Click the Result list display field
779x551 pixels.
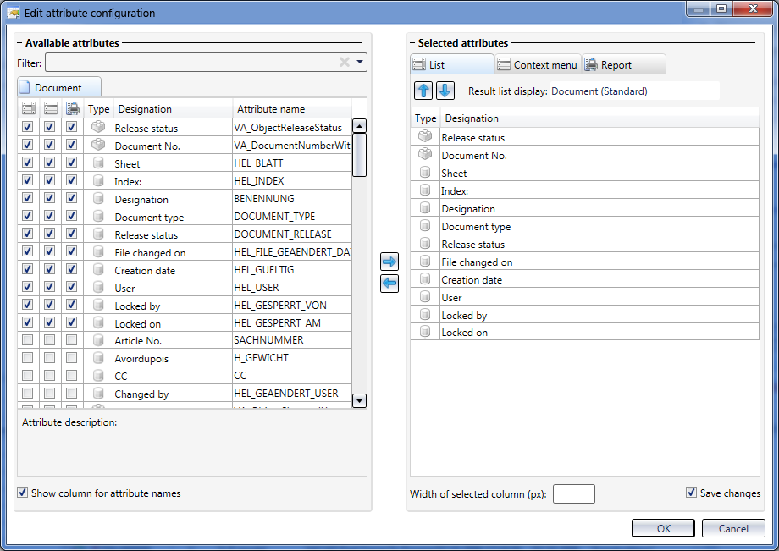634,91
